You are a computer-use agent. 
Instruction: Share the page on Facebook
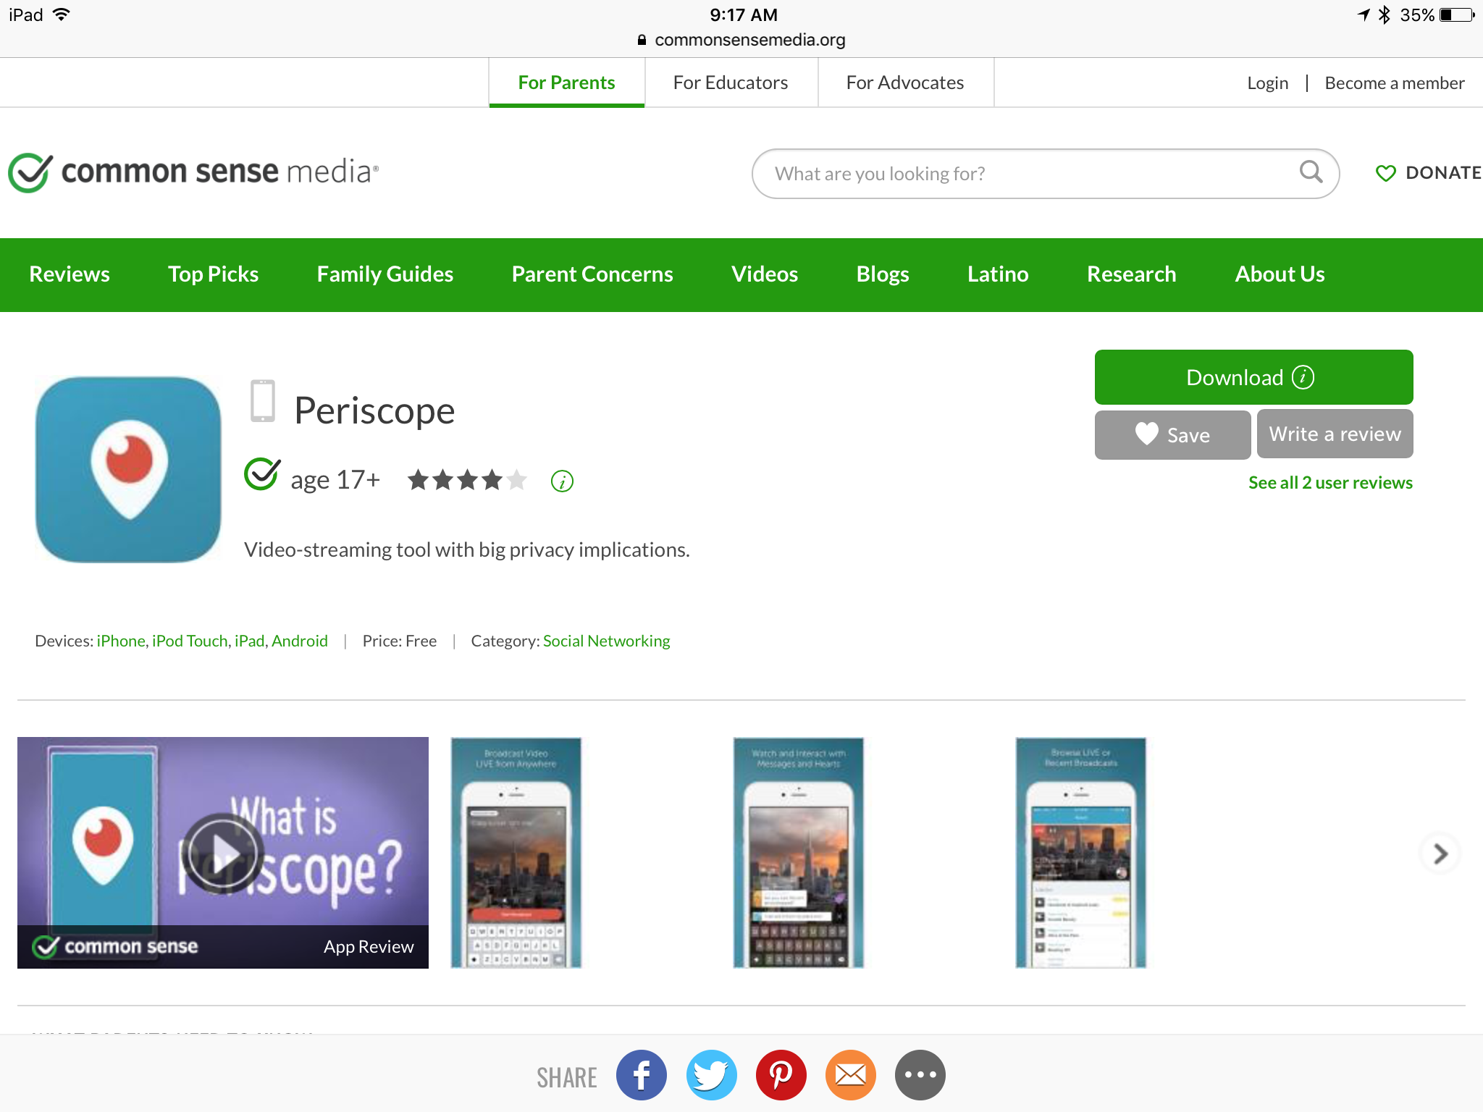coord(641,1075)
